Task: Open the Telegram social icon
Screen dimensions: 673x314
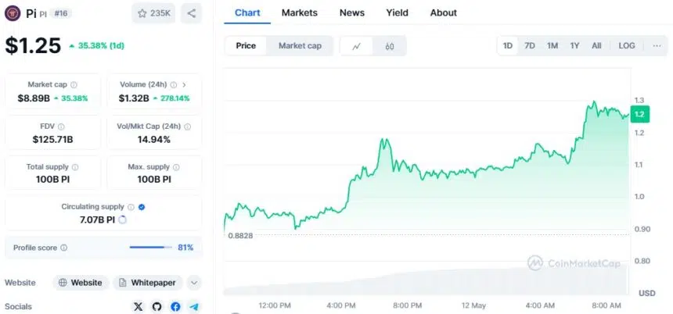Action: point(194,307)
